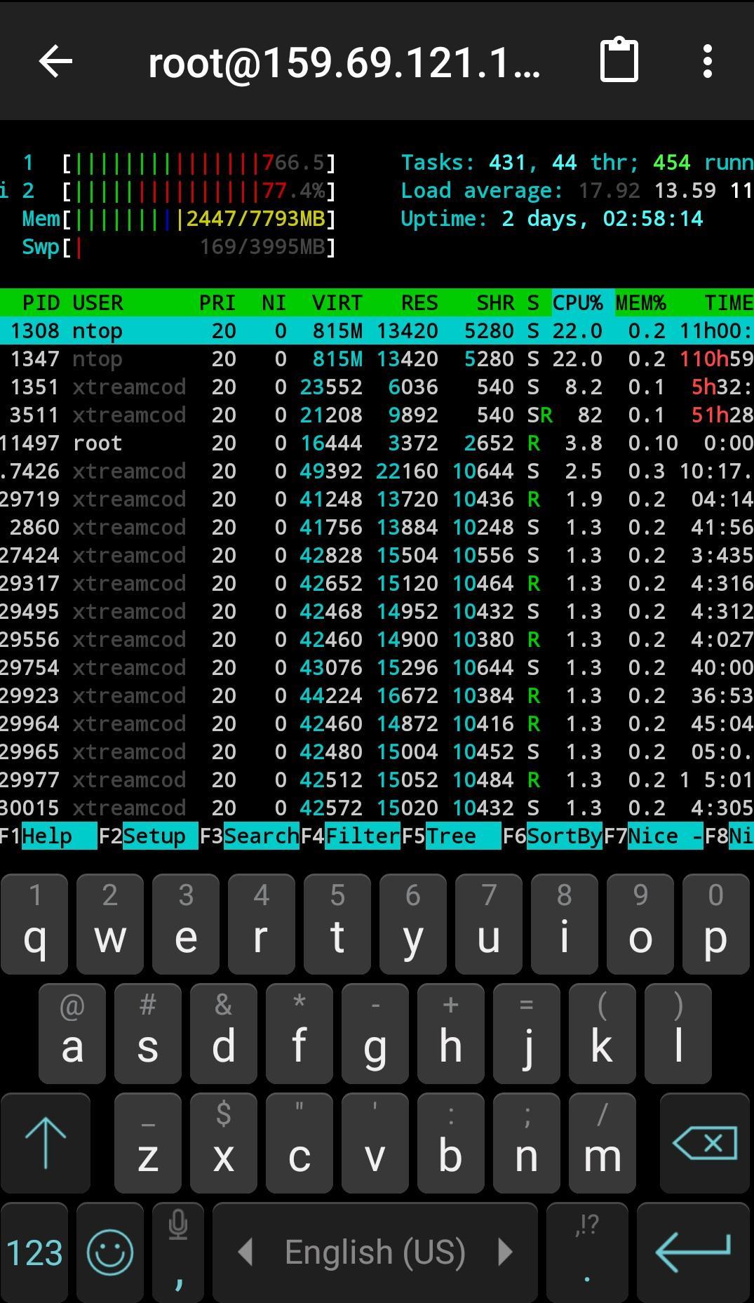Select F2 Setup in htop footer
This screenshot has height=1303, width=754.
click(x=148, y=836)
